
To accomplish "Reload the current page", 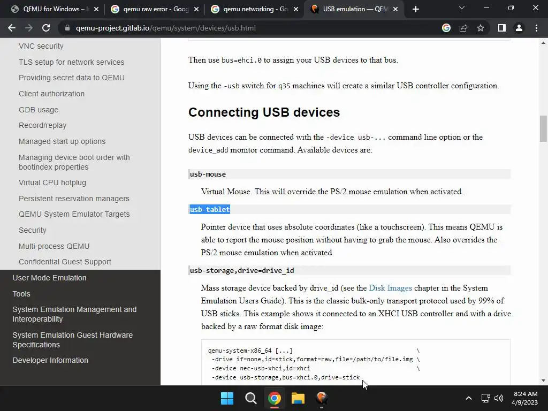I will (46, 28).
